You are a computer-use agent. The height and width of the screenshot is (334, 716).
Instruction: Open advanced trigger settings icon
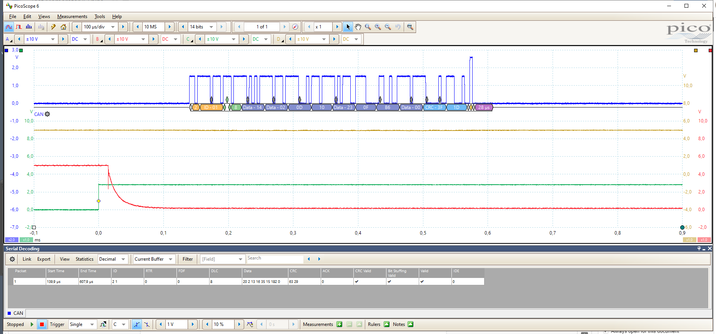[103, 324]
